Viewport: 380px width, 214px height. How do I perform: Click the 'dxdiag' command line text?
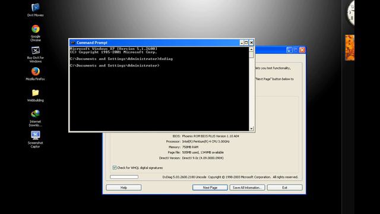click(166, 59)
